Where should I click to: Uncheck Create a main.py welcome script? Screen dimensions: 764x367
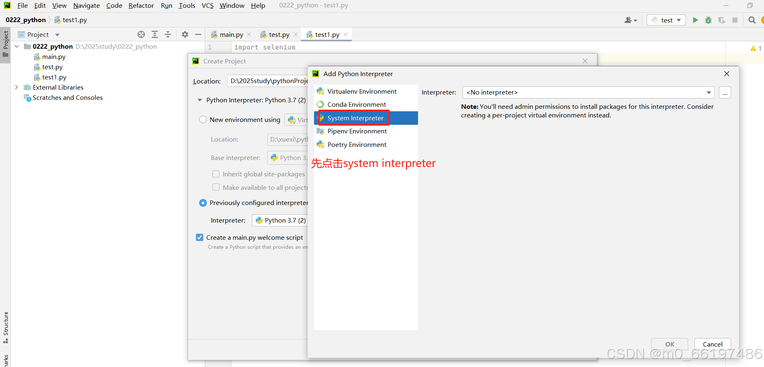199,237
